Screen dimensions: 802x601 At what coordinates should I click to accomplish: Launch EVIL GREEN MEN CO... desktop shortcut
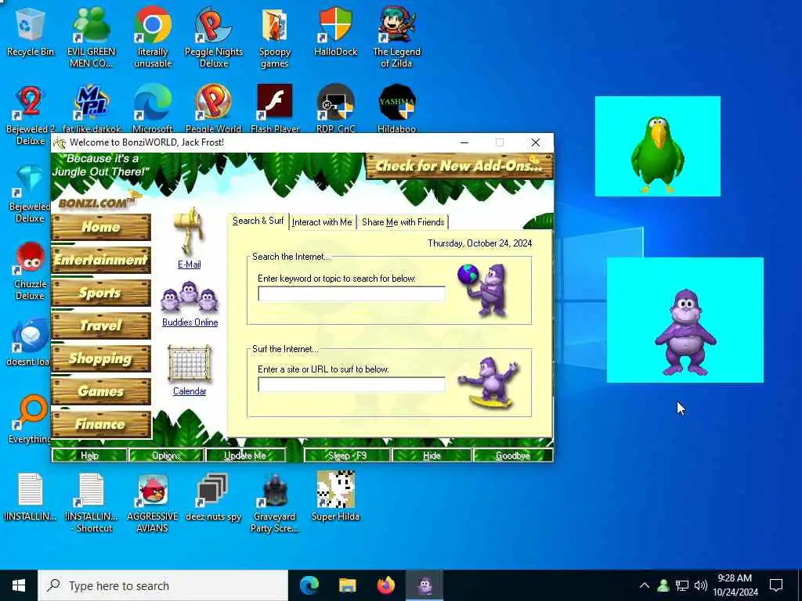92,37
